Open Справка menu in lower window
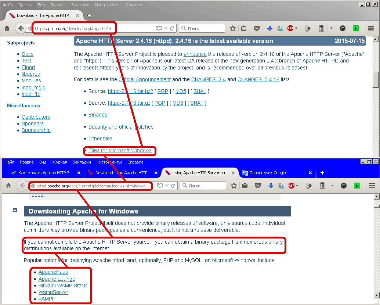The image size is (380, 305). (135, 162)
